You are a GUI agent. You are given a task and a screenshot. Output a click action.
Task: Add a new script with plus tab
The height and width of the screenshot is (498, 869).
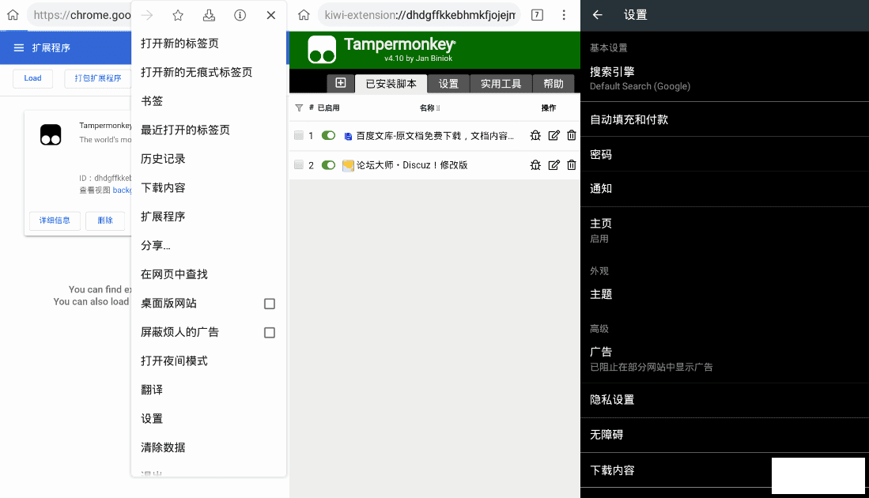tap(340, 83)
